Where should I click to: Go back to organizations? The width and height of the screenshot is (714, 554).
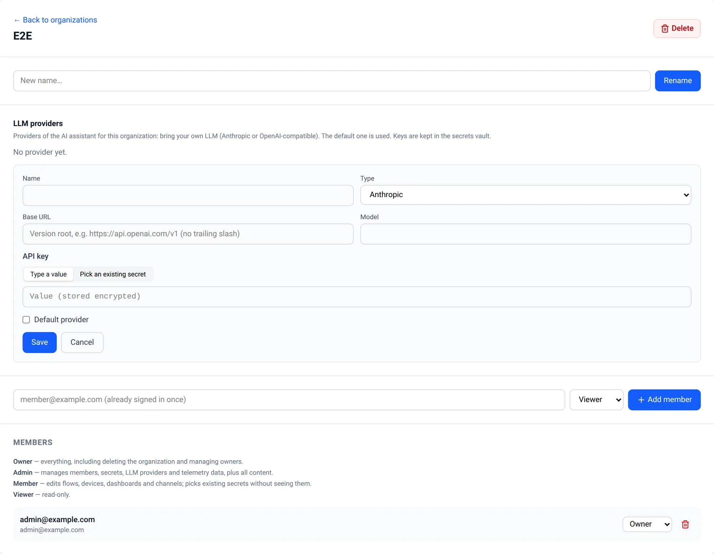point(55,20)
